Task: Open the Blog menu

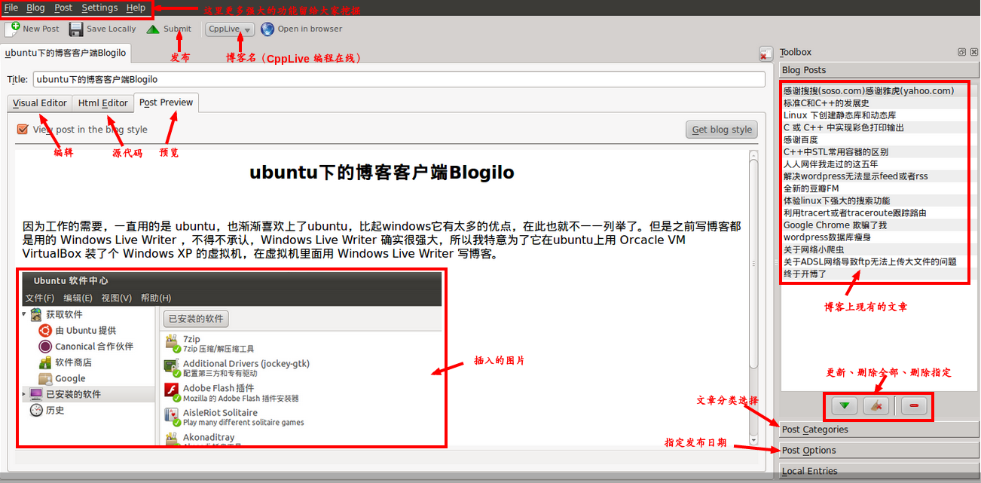Action: tap(35, 8)
